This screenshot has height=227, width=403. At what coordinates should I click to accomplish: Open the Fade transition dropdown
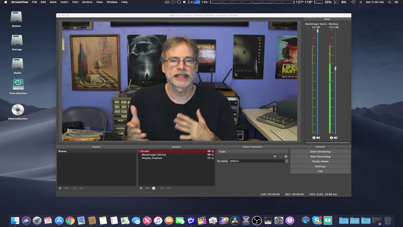[253, 152]
